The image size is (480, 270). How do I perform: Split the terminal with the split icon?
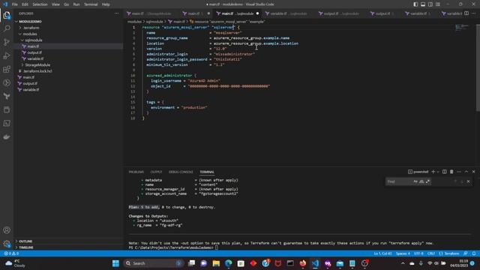click(445, 172)
